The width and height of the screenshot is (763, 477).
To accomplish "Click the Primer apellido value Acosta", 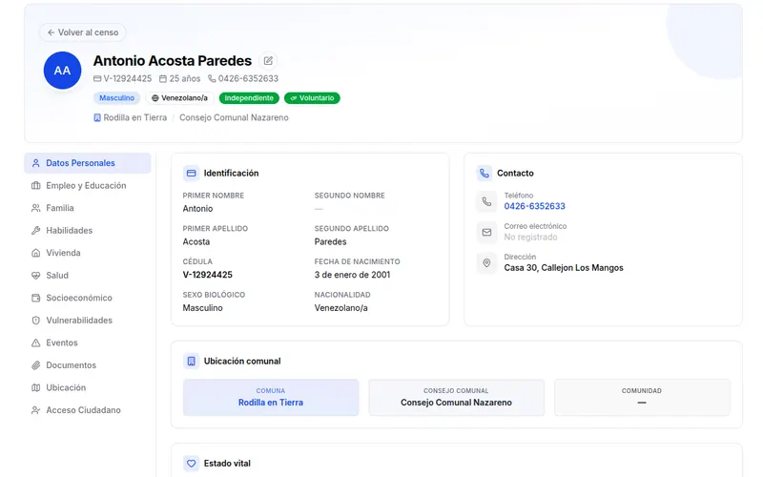I will (x=196, y=241).
